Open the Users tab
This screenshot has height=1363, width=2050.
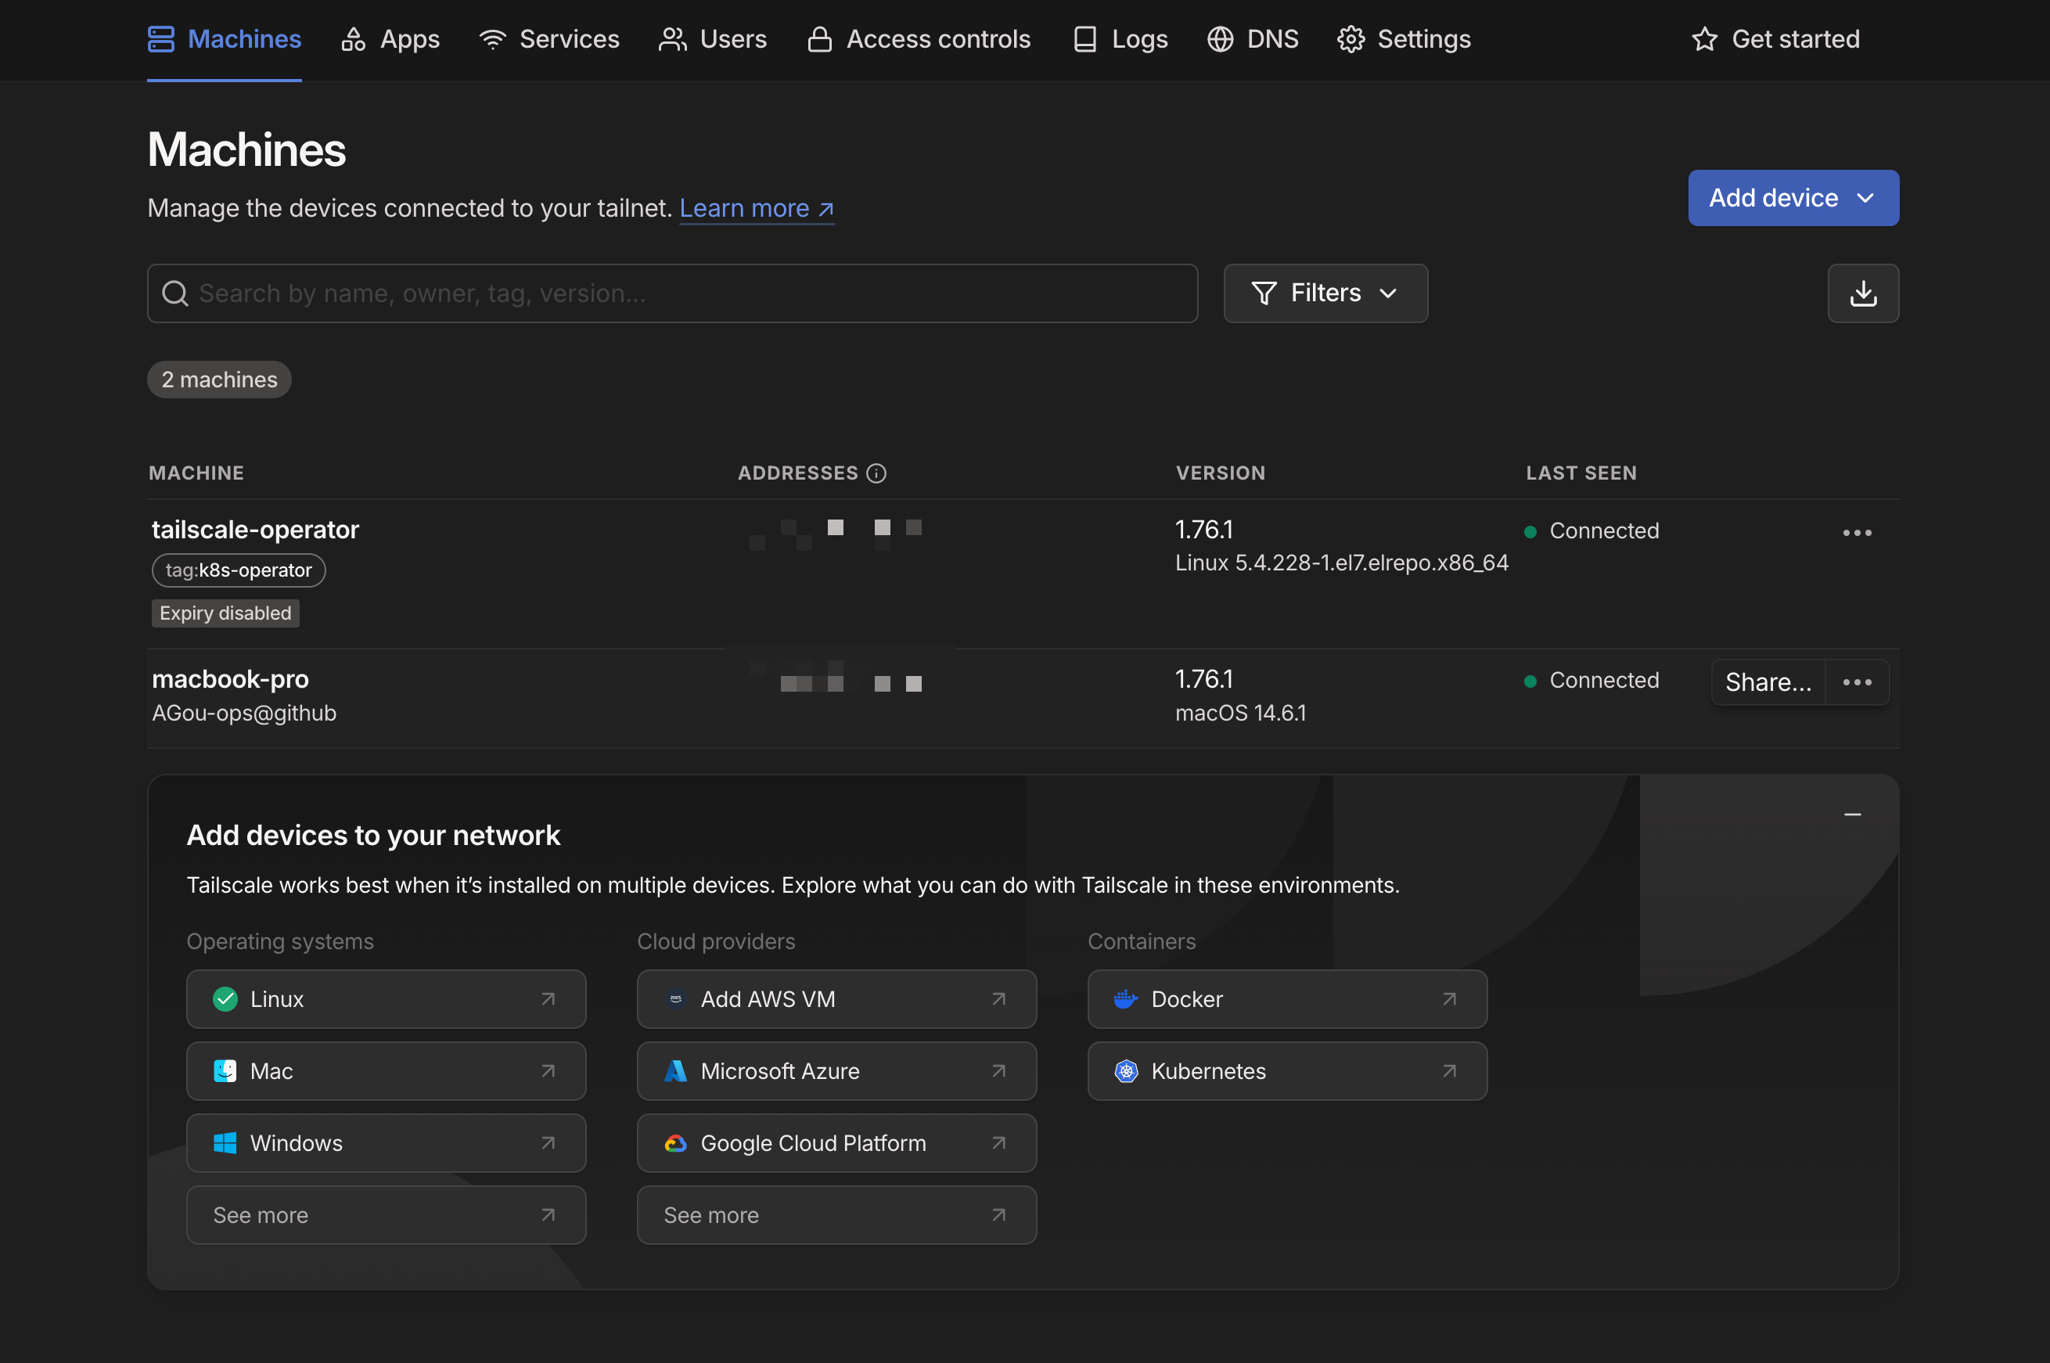713,39
